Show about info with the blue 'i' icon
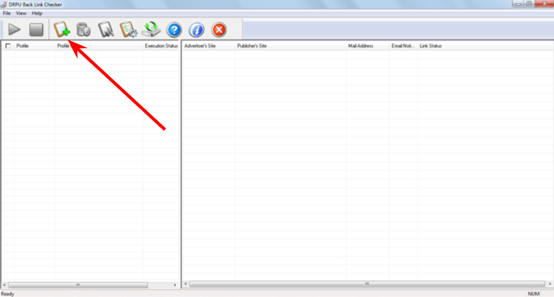The height and width of the screenshot is (297, 554). [x=196, y=30]
